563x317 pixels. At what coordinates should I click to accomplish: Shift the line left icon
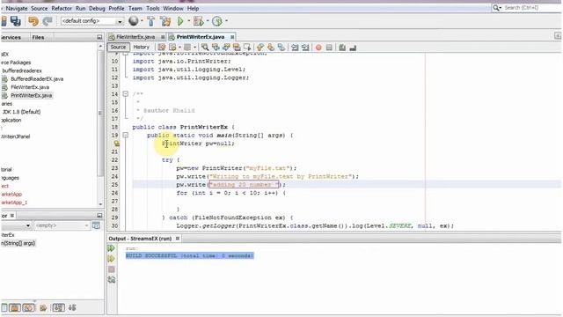point(295,48)
